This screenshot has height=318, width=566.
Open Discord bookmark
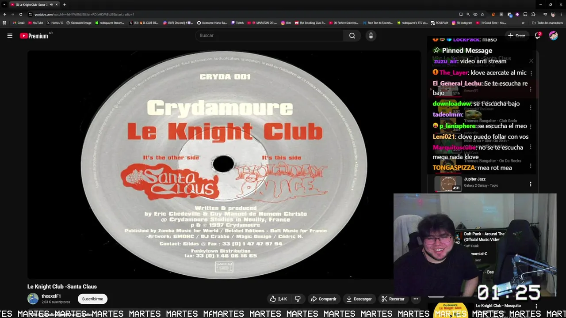pyautogui.click(x=178, y=23)
